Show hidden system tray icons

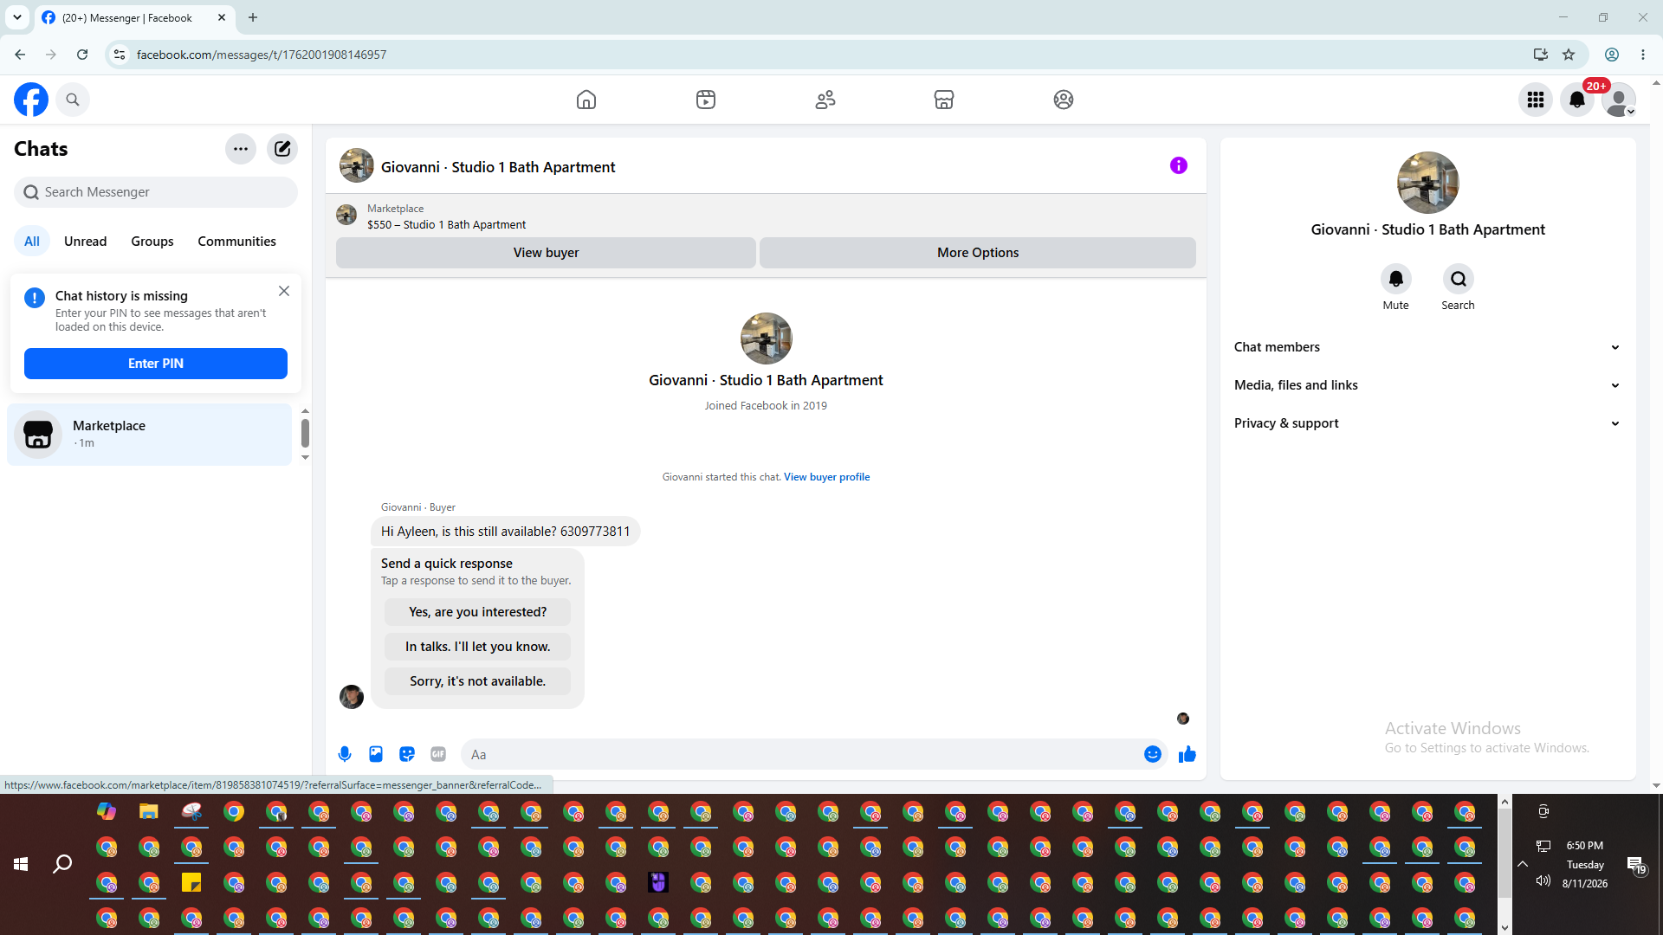click(x=1523, y=864)
